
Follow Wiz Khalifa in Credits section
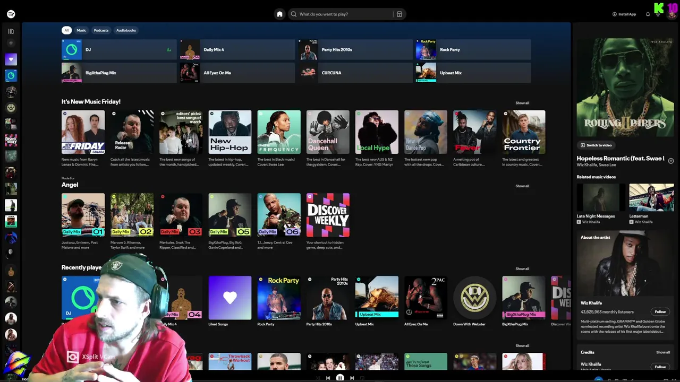point(660,367)
